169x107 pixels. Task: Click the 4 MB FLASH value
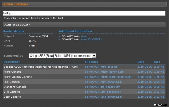[x=32, y=46]
